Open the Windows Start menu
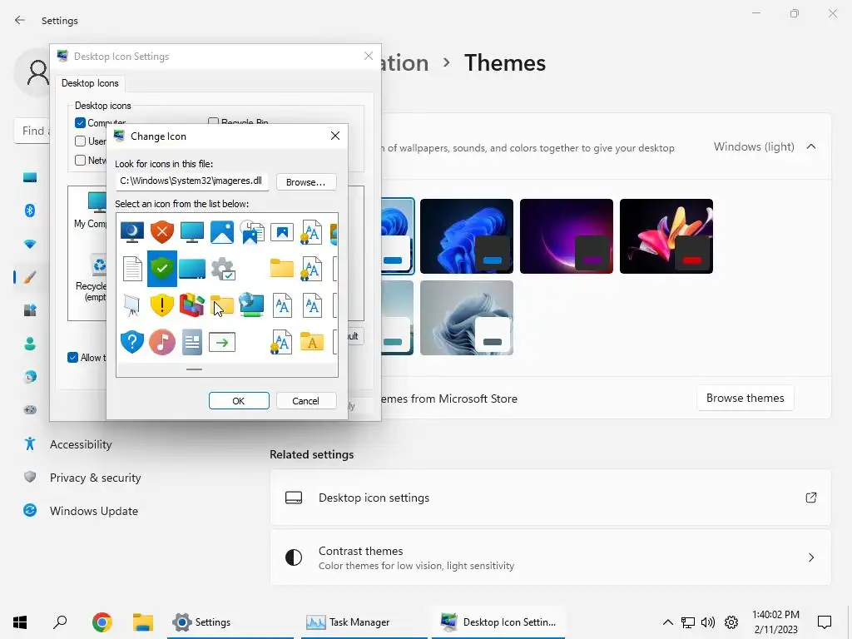Viewport: 852px width, 639px height. 20,622
